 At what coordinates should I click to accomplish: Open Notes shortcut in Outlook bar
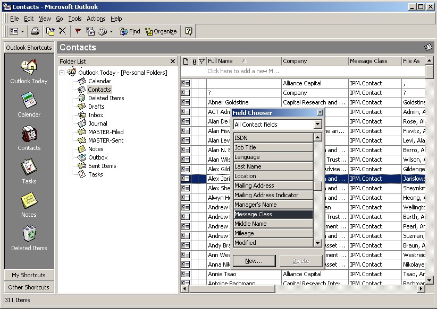point(29,205)
